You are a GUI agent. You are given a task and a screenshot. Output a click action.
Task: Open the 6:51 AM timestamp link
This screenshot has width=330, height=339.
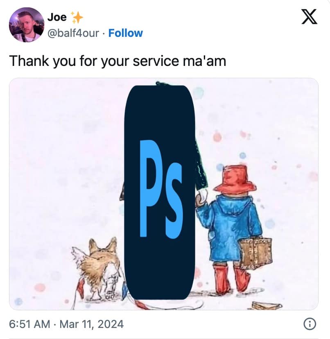click(x=29, y=324)
